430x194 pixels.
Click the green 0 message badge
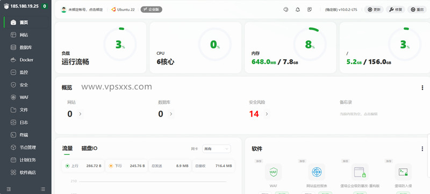point(45,6)
